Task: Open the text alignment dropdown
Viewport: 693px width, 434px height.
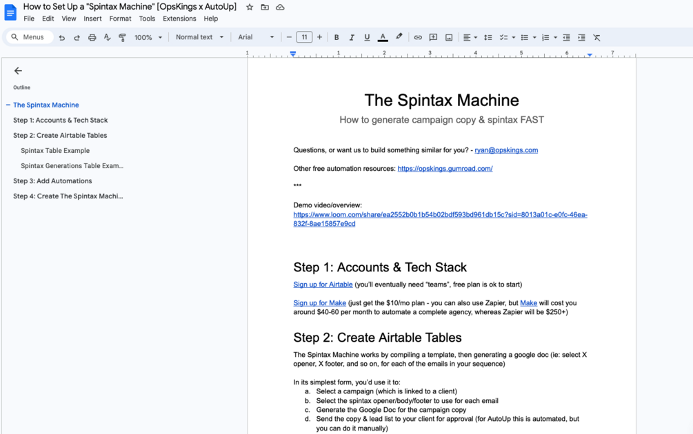Action: coord(470,37)
